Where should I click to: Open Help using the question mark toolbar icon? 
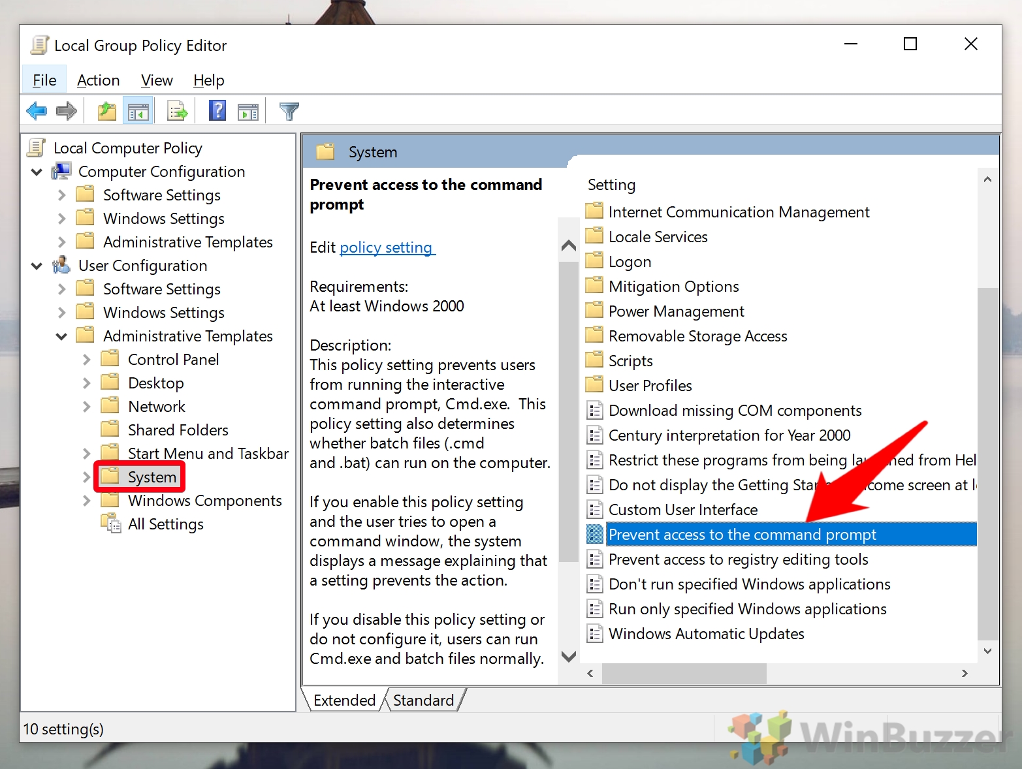click(x=217, y=110)
